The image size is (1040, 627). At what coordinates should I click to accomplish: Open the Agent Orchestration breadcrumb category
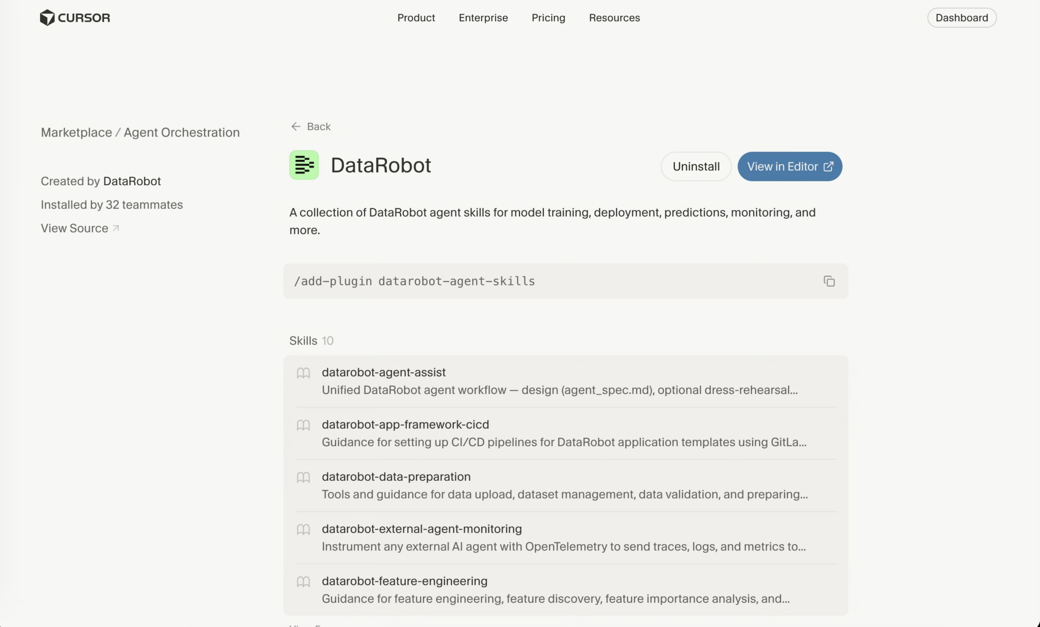[181, 133]
